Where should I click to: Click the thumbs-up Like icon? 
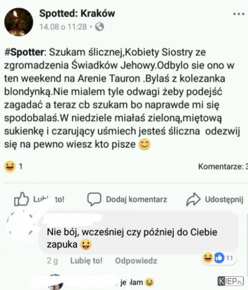tap(22, 199)
